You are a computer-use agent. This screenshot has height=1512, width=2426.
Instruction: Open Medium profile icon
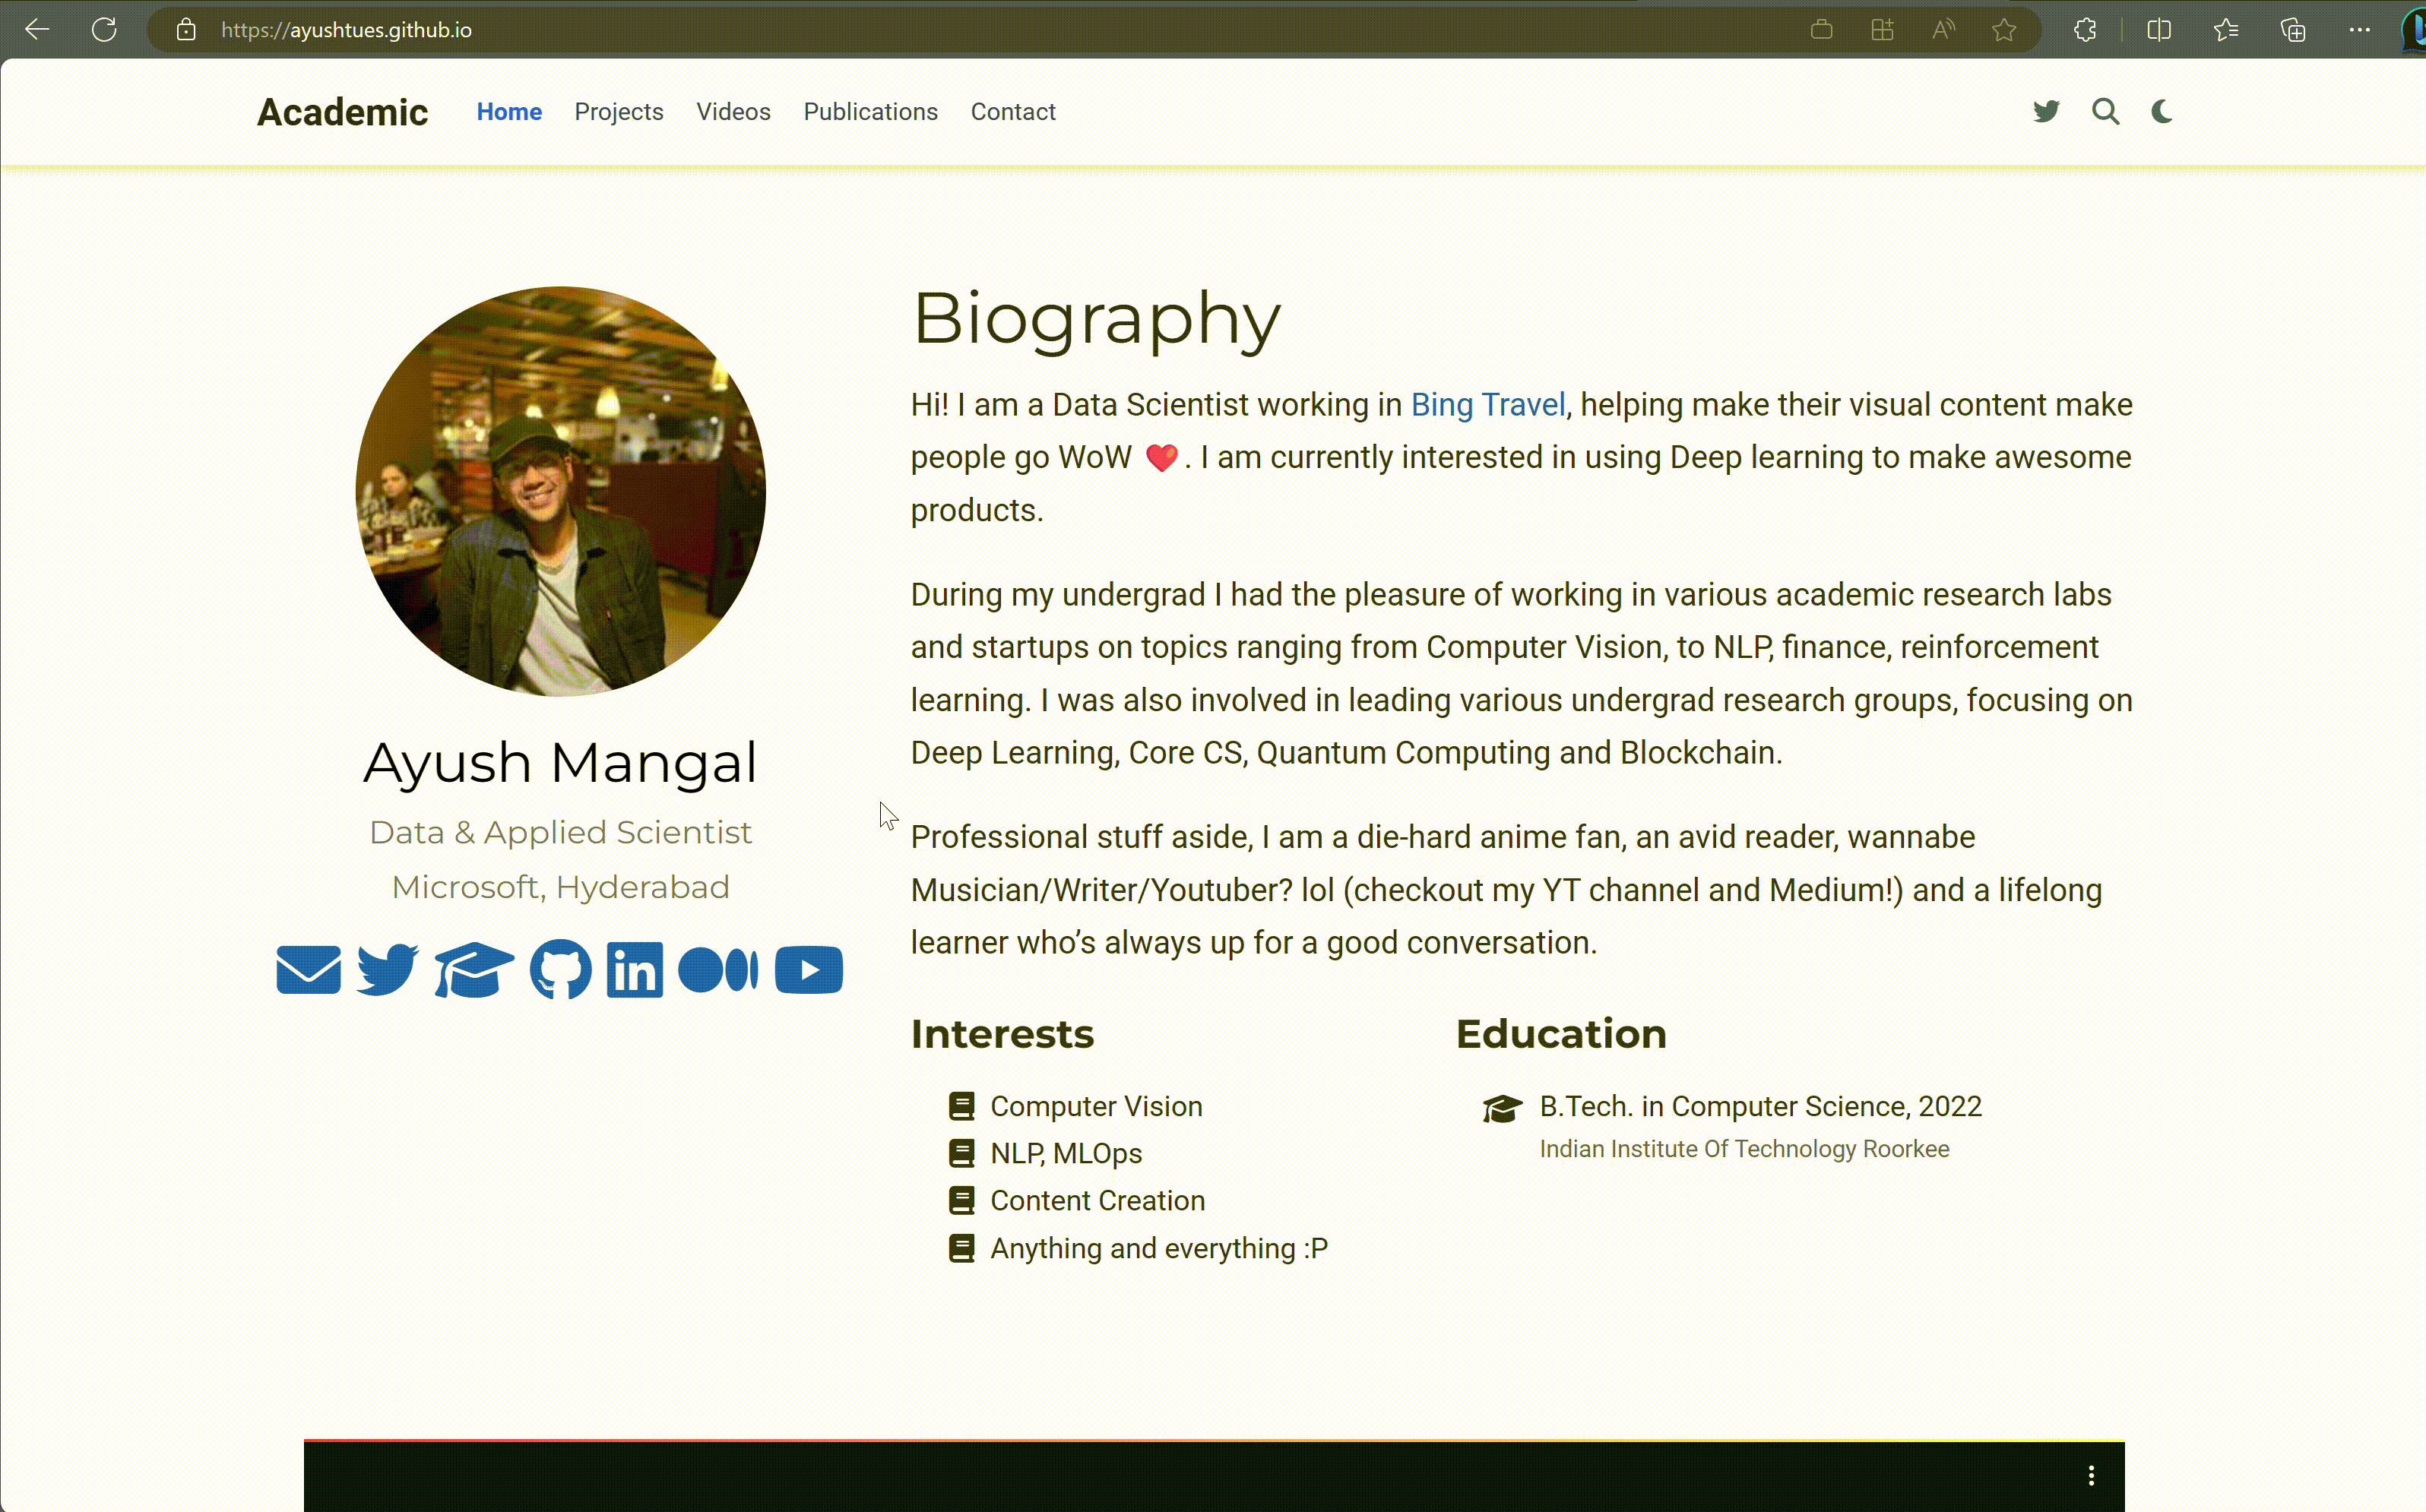[718, 970]
